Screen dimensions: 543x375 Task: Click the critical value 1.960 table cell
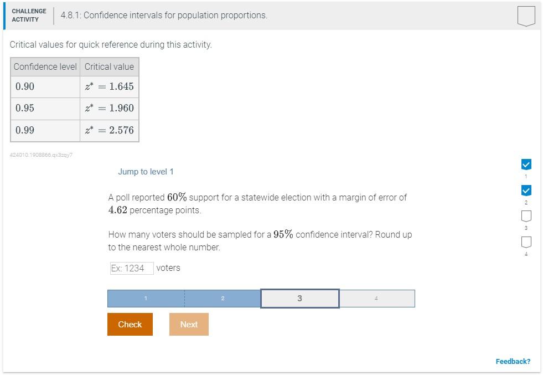(110, 109)
